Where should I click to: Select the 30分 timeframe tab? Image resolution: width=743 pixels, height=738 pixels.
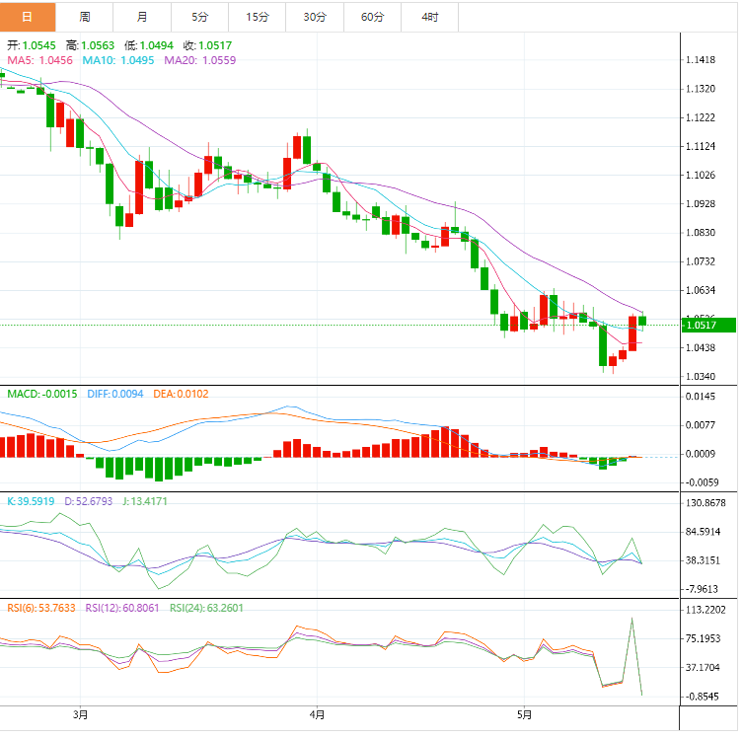tap(315, 17)
